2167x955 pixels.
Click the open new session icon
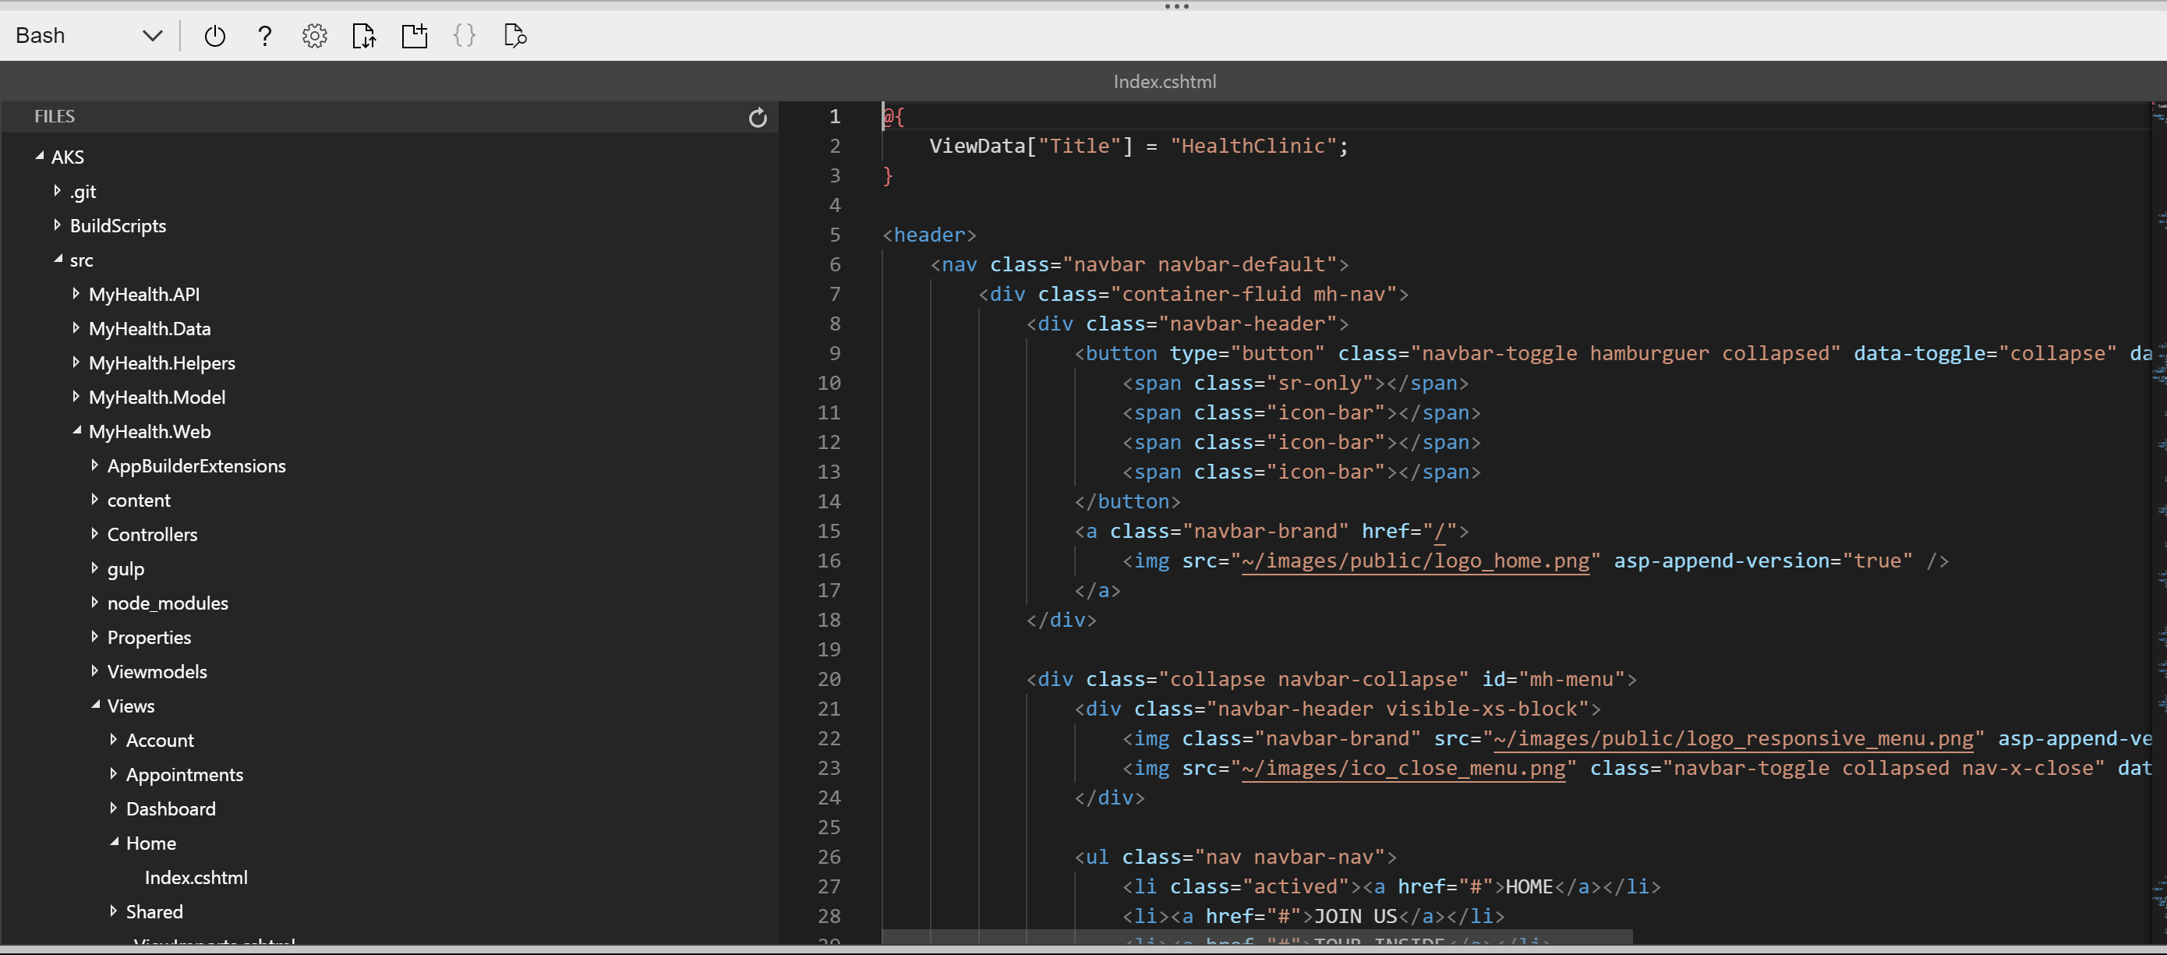pyautogui.click(x=415, y=35)
